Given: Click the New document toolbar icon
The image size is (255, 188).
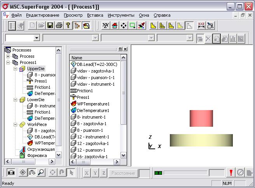Looking at the screenshot, I should coord(32,26).
